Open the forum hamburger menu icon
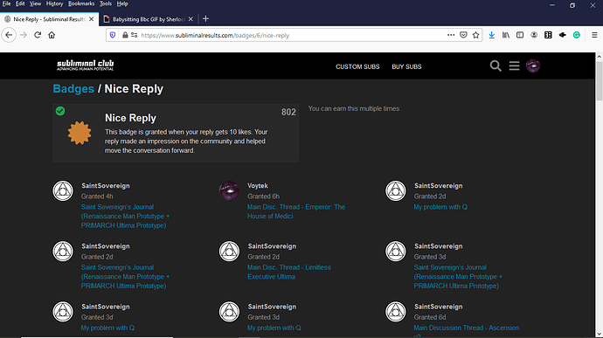Image resolution: width=603 pixels, height=338 pixels. click(514, 66)
